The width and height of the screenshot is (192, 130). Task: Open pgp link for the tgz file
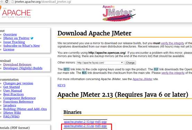[104, 122]
